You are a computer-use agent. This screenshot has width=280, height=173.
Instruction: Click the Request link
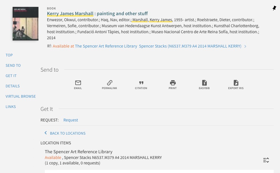click(71, 120)
